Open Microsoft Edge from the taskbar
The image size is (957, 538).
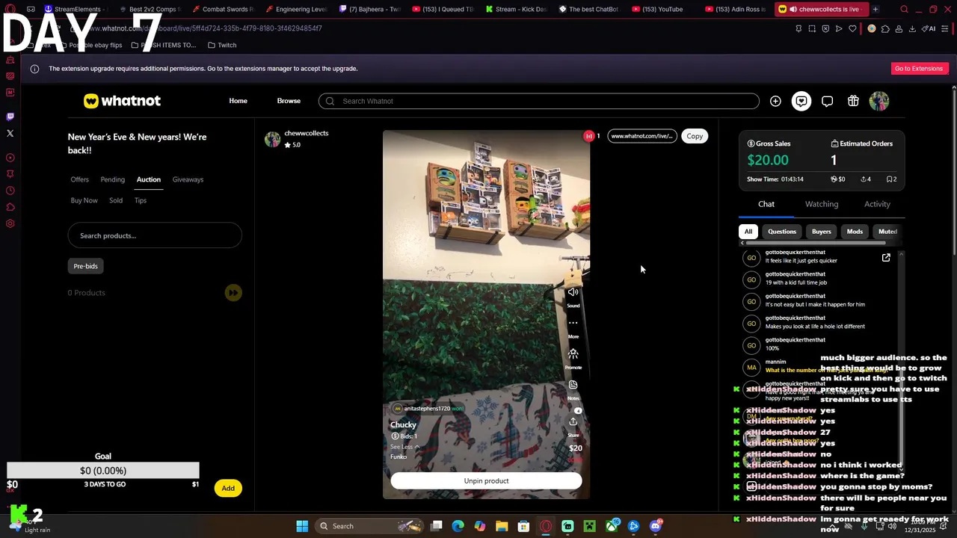point(458,526)
